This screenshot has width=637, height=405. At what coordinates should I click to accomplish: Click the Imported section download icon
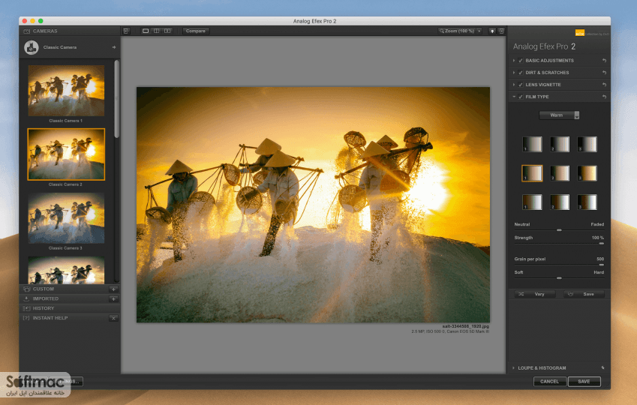[26, 299]
